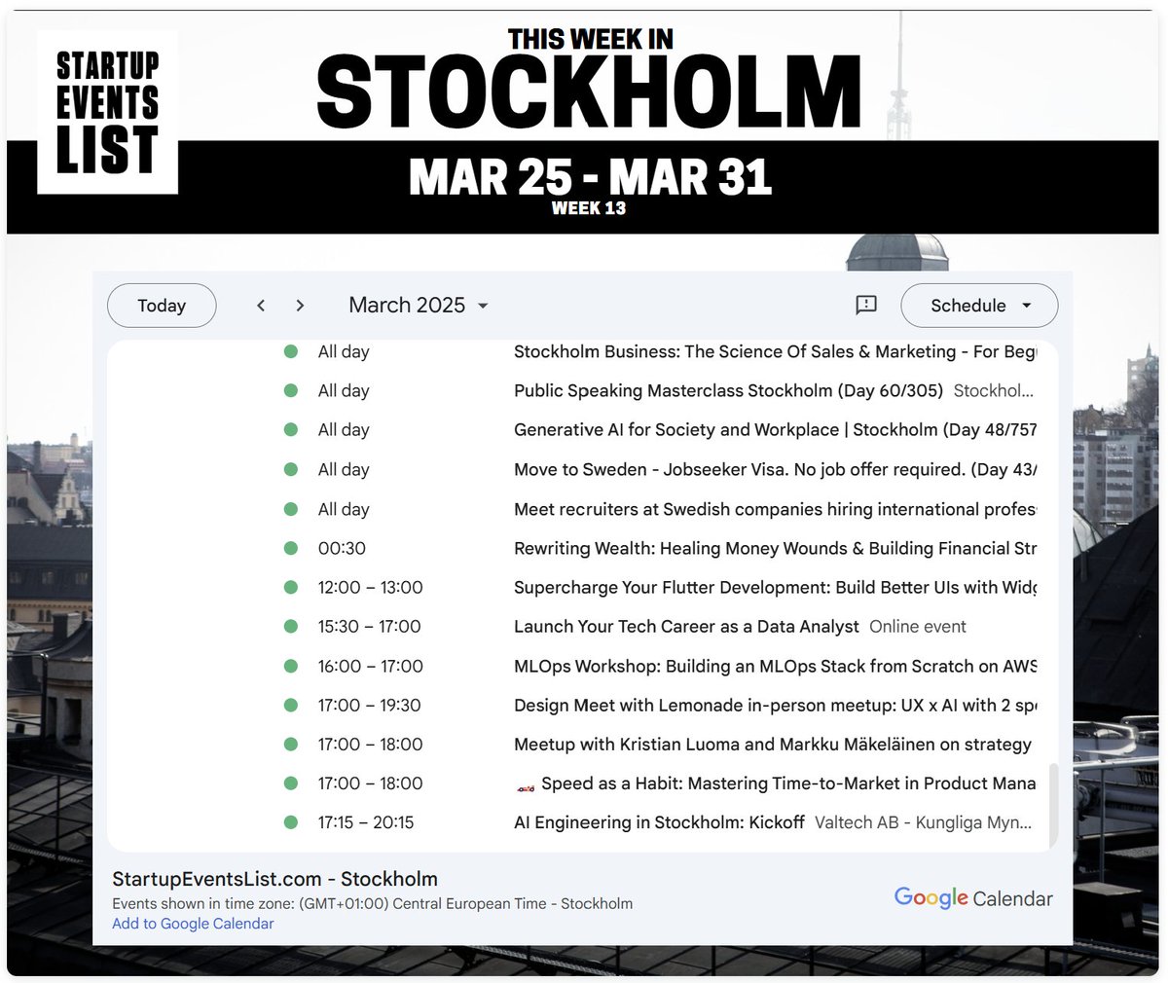1168x983 pixels.
Task: Open the Schedule view dropdown
Action: coord(979,306)
